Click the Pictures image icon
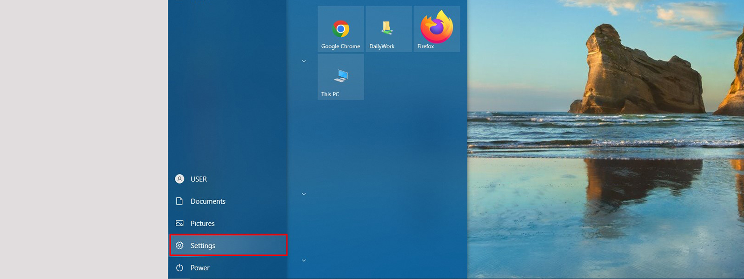 179,224
